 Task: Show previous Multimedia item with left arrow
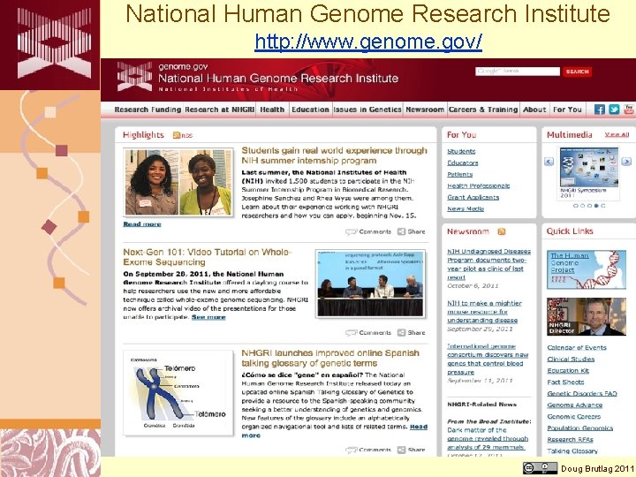coord(549,162)
